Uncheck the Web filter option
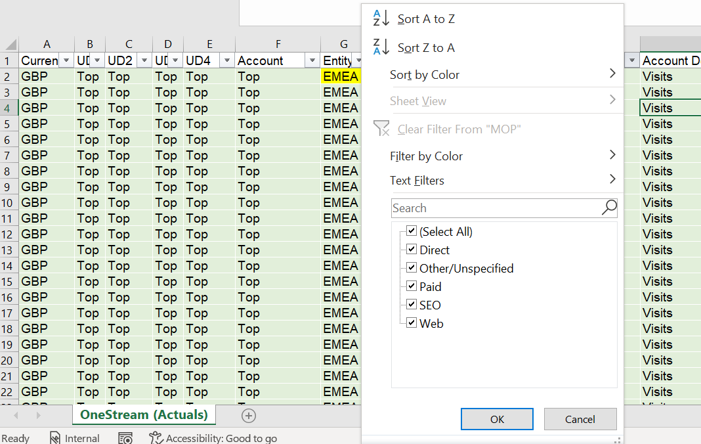The image size is (701, 444). (412, 322)
